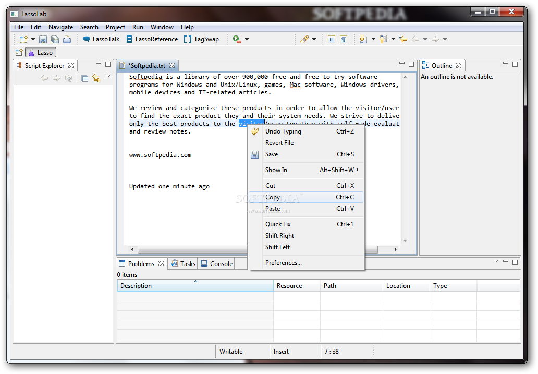Choose Paste from context menu
The height and width of the screenshot is (374, 538).
(x=306, y=209)
